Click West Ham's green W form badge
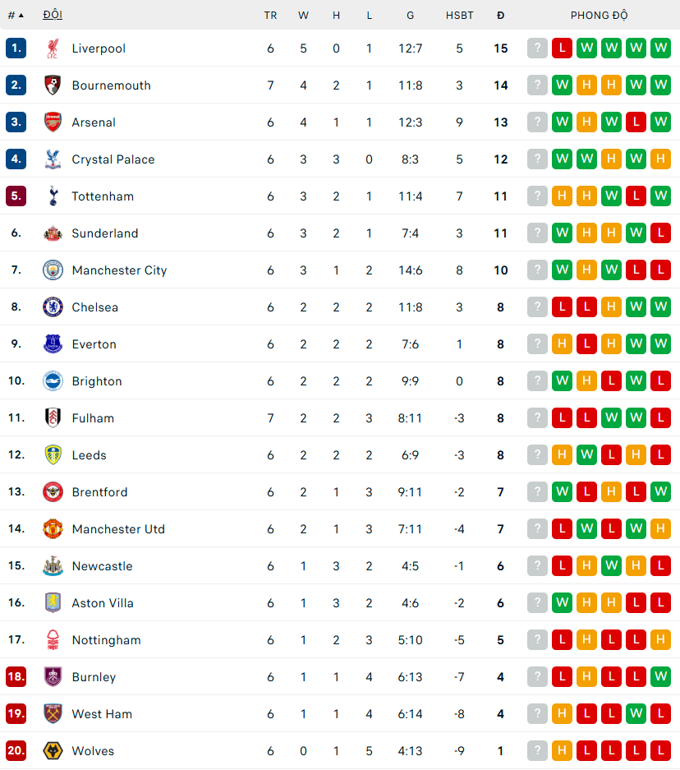This screenshot has height=770, width=680. tap(636, 714)
